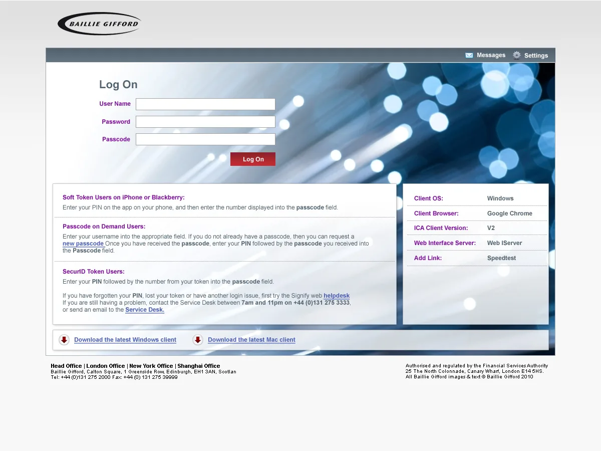Select the London Office footer text
601x451 pixels.
pos(106,366)
